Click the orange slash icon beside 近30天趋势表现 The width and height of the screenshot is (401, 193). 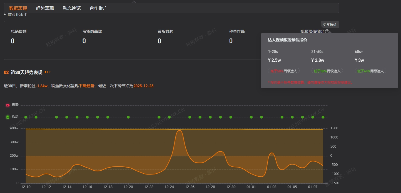48,72
